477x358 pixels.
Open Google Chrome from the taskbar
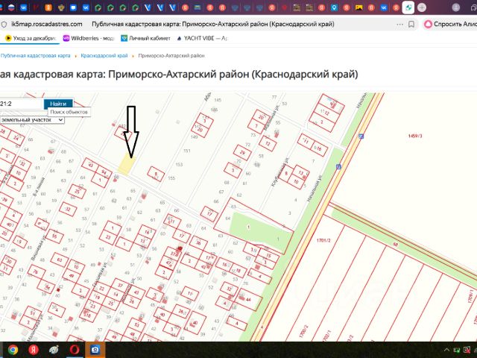coord(13,350)
